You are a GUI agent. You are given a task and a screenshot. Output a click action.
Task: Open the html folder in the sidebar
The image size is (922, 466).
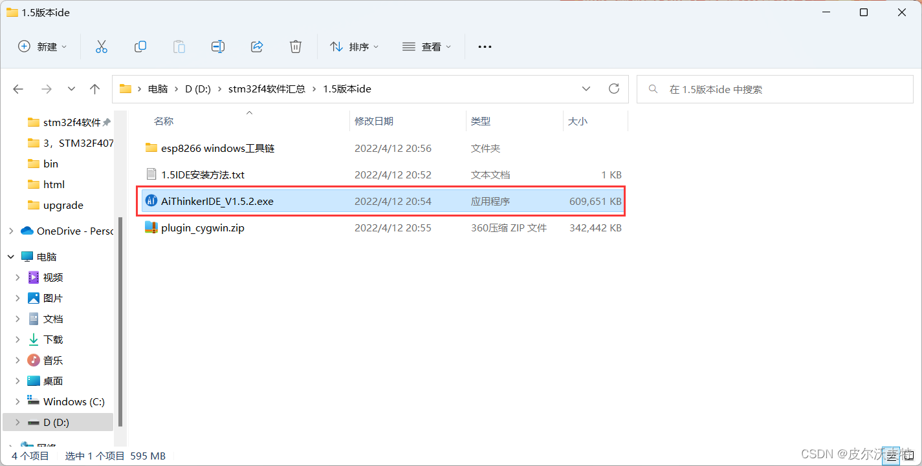point(54,184)
